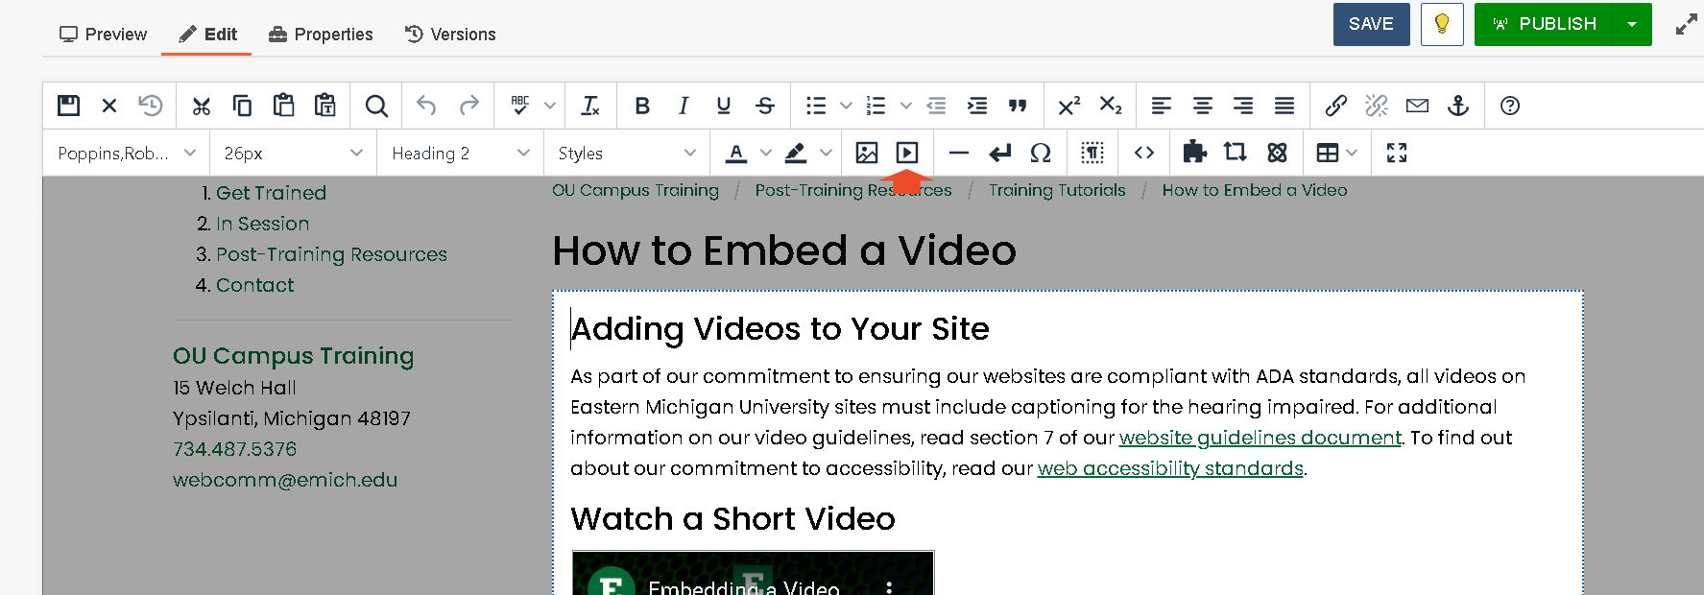Image resolution: width=1704 pixels, height=595 pixels.
Task: Click the restore last draft icon
Action: pyautogui.click(x=151, y=106)
